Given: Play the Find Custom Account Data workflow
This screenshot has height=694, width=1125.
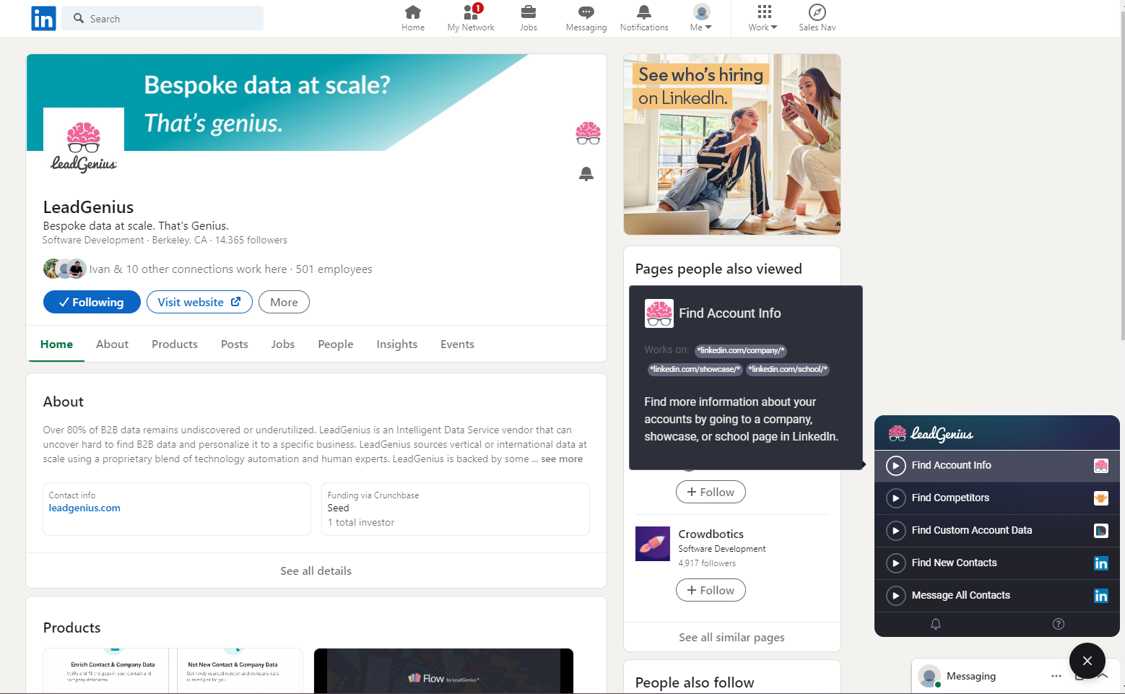Looking at the screenshot, I should point(895,531).
